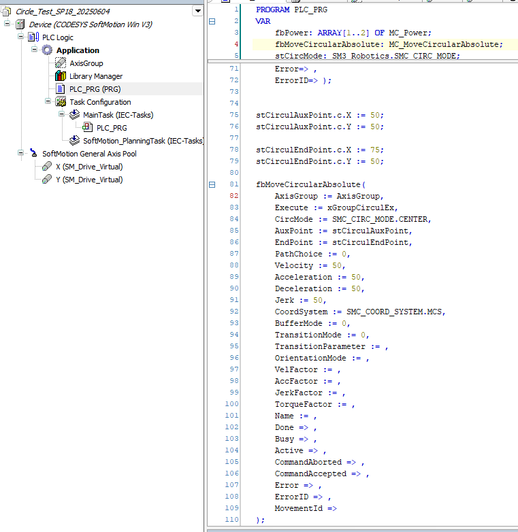The width and height of the screenshot is (518, 532).
Task: Click the TransitionMode := 0 line
Action: (x=322, y=335)
